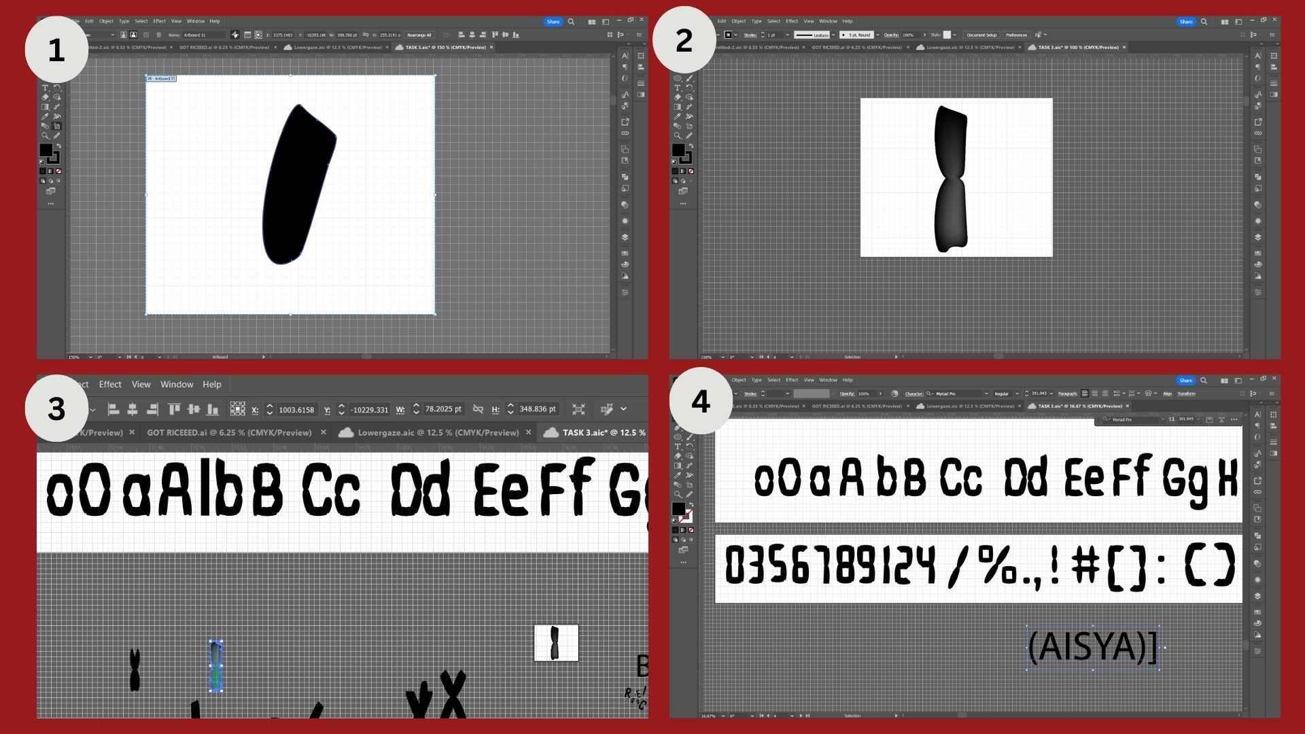1305x734 pixels.
Task: Set align right paragraph option in panel 4
Action: 1104,394
